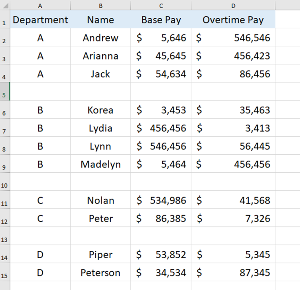Select the cell containing Nolan
This screenshot has height=290, width=300.
[x=101, y=200]
